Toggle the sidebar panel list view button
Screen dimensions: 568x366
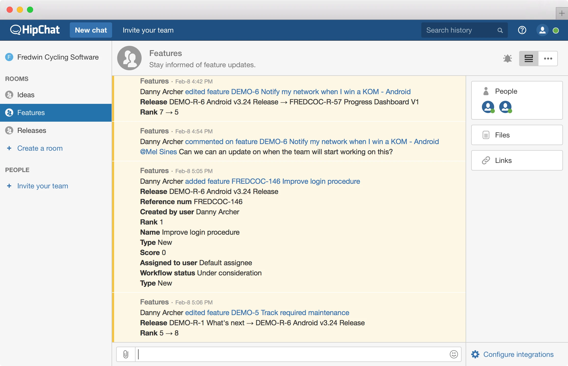(529, 59)
